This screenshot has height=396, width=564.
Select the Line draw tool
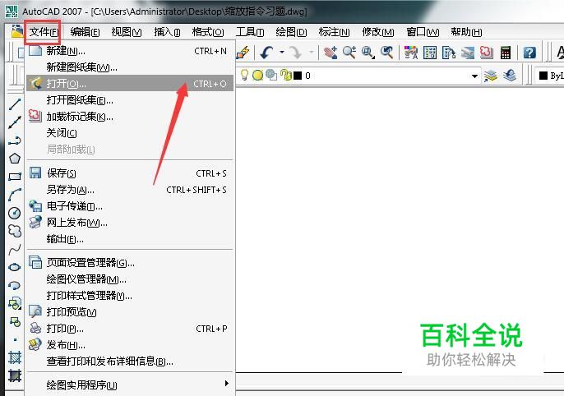pos(15,104)
